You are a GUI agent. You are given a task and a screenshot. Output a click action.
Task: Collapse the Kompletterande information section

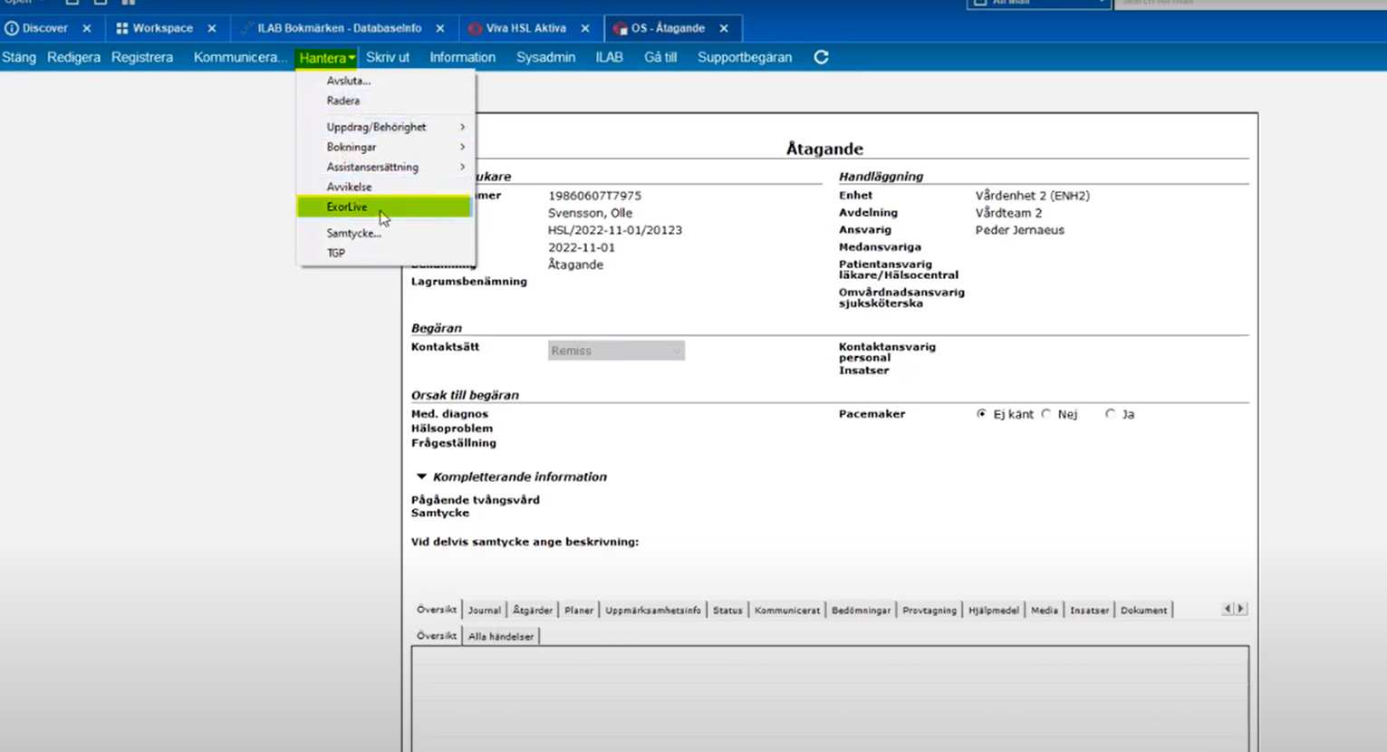coord(421,477)
